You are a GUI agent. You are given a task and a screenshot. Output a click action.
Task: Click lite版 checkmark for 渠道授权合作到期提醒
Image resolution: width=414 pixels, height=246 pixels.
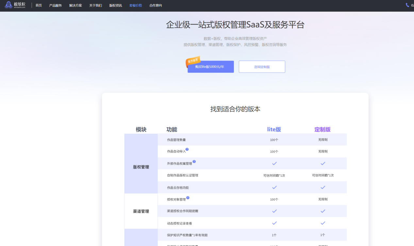click(x=274, y=211)
